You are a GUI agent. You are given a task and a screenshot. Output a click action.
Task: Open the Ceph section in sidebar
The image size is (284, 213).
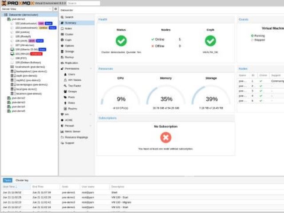pos(68,40)
